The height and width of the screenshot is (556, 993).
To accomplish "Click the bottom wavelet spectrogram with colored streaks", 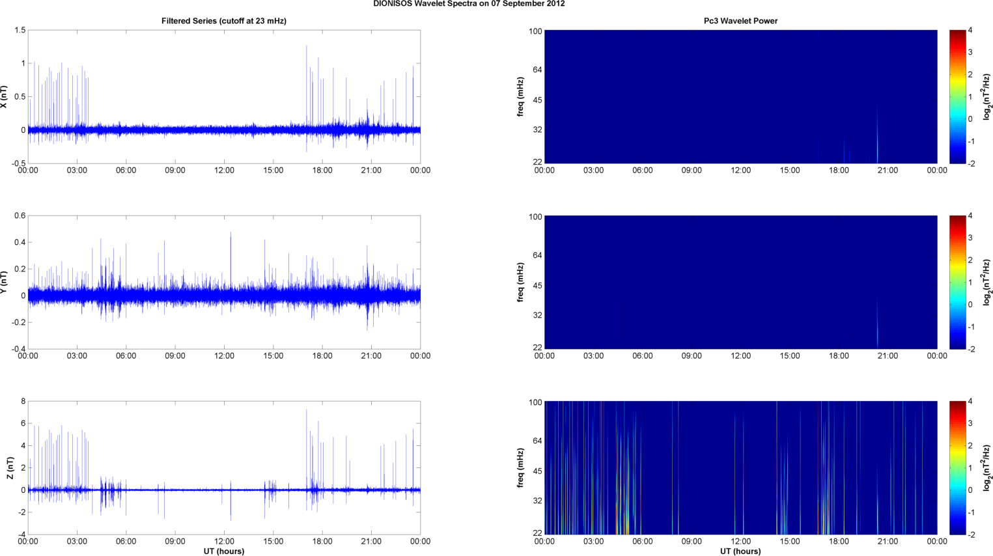I will 740,468.
